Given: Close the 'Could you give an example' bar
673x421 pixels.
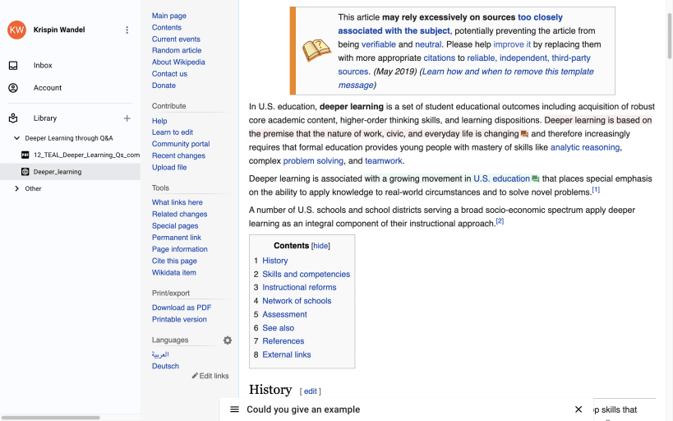Looking at the screenshot, I should click(579, 409).
